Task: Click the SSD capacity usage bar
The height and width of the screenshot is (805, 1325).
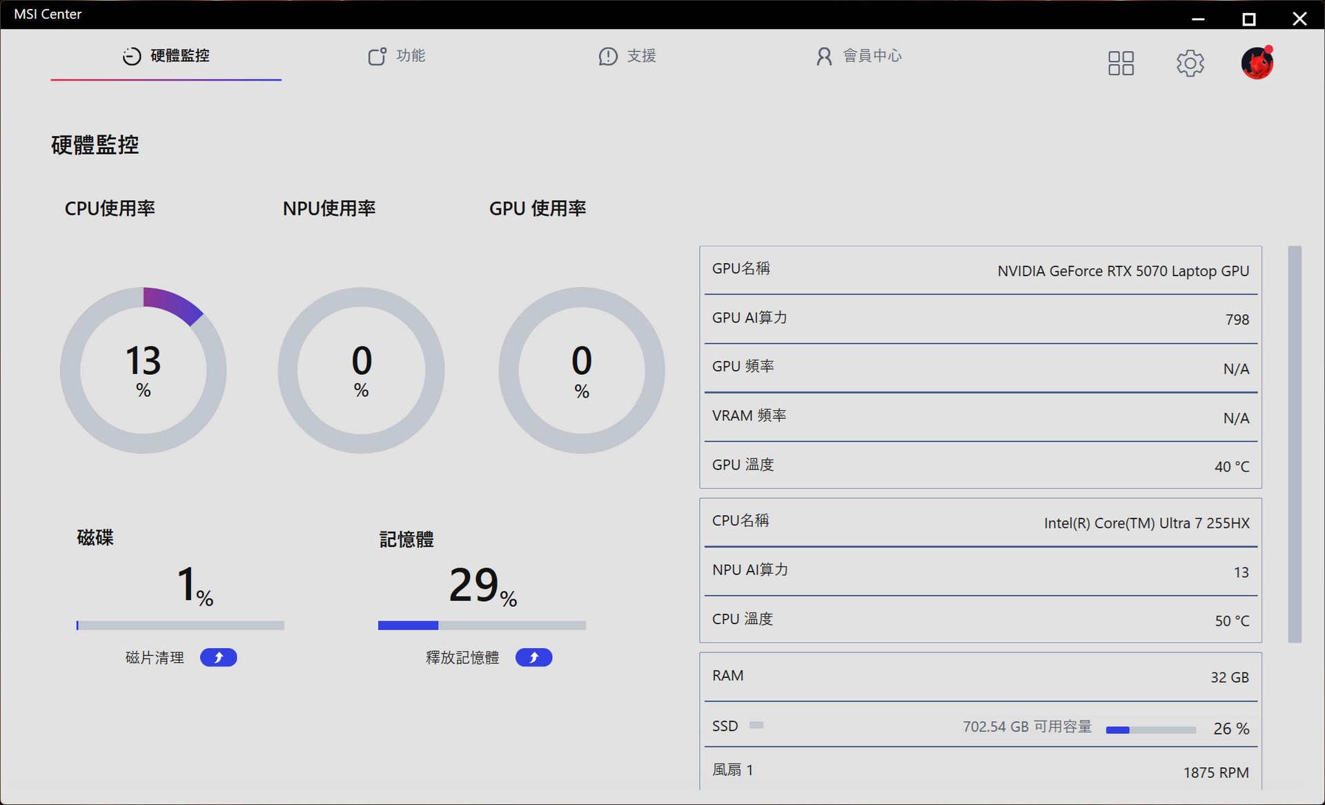Action: (x=1150, y=730)
